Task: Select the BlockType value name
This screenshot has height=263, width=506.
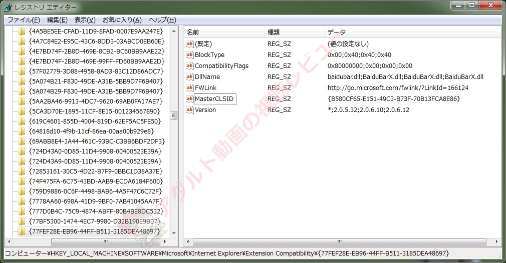Action: [209, 54]
